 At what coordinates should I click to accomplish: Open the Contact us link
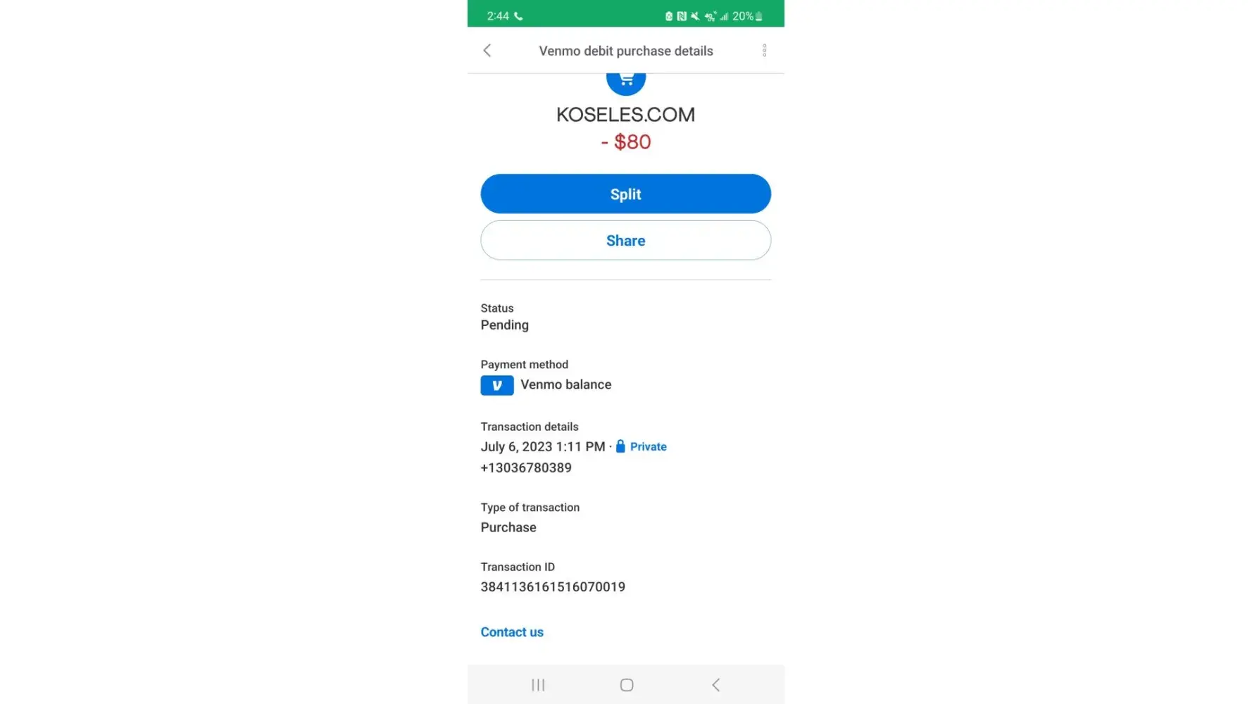pos(512,632)
